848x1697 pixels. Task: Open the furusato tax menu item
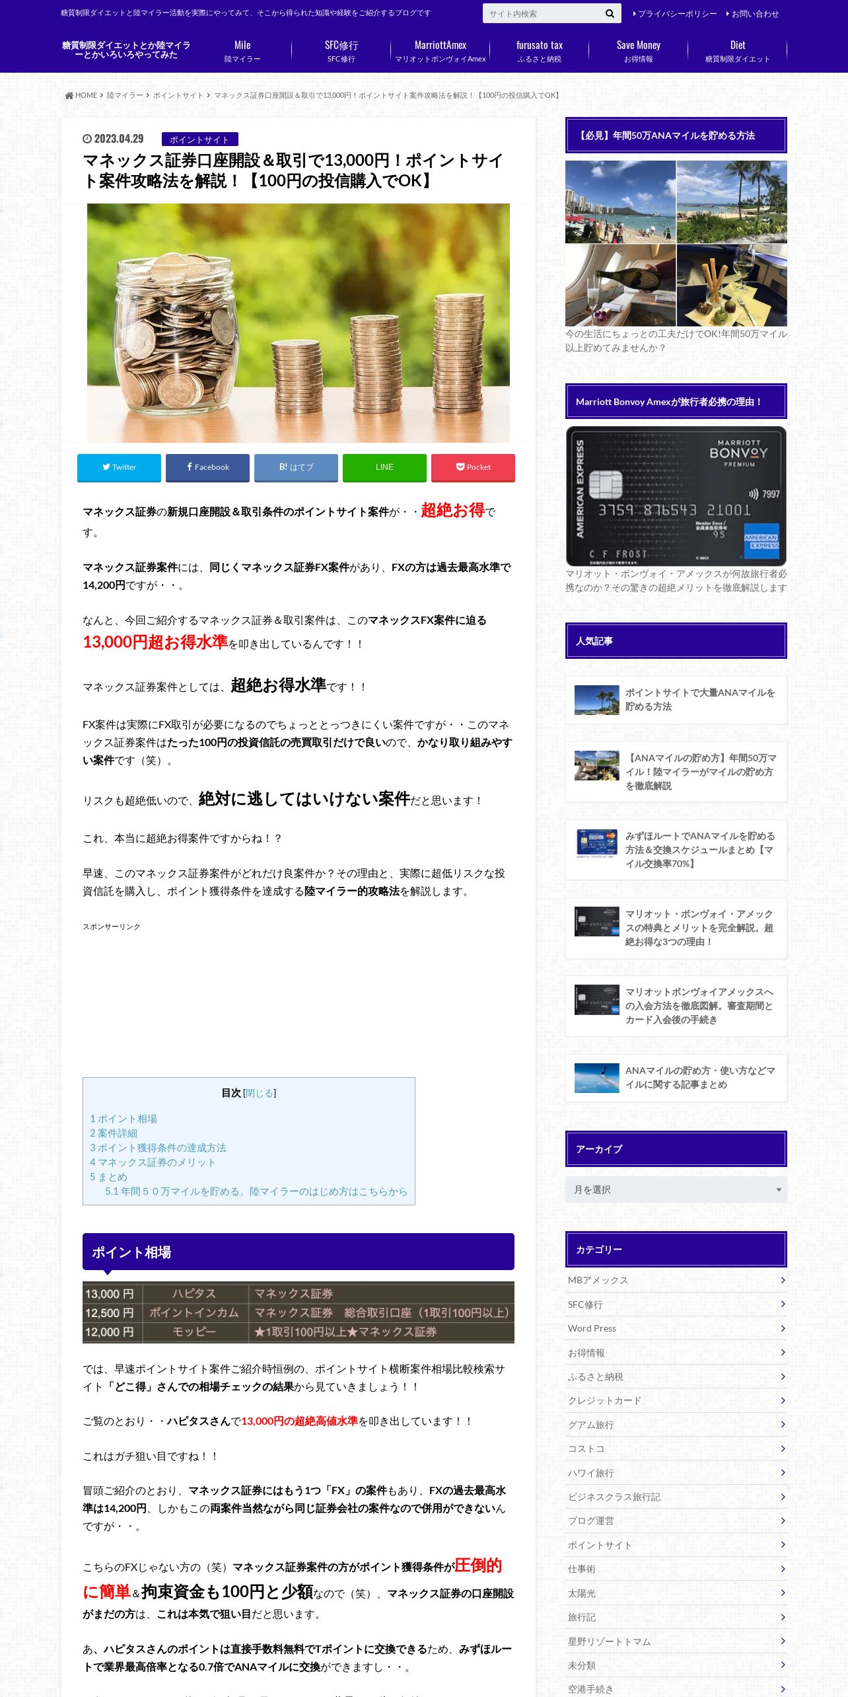[x=540, y=51]
